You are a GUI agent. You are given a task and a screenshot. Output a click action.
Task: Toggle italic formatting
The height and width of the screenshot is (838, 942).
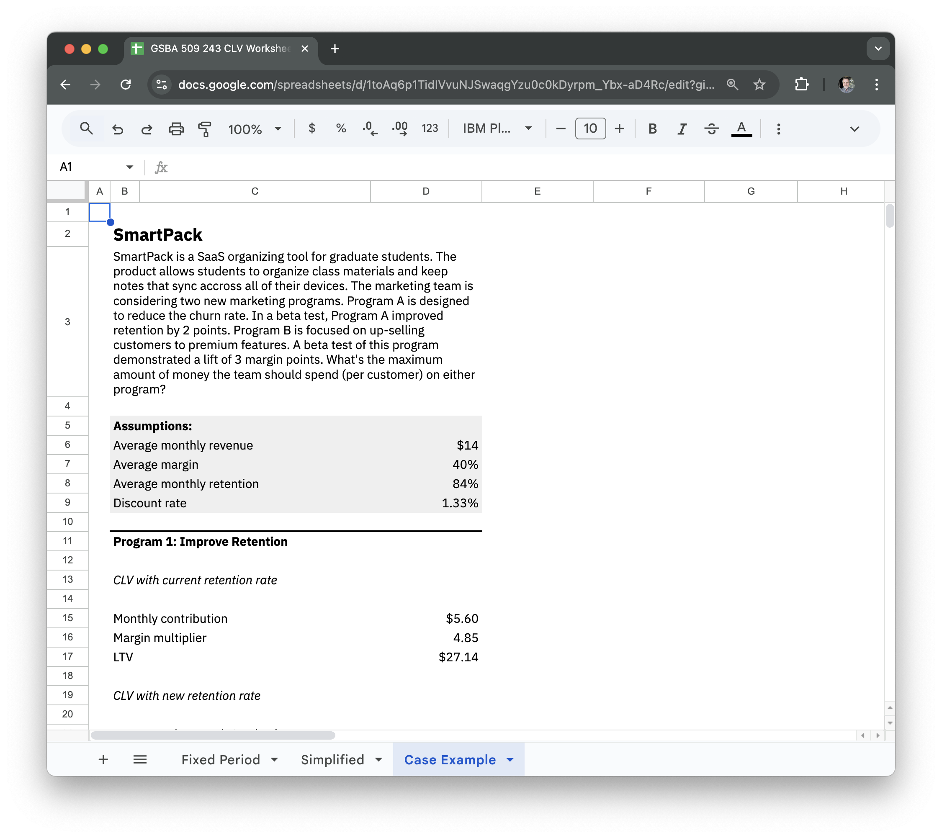click(x=682, y=129)
